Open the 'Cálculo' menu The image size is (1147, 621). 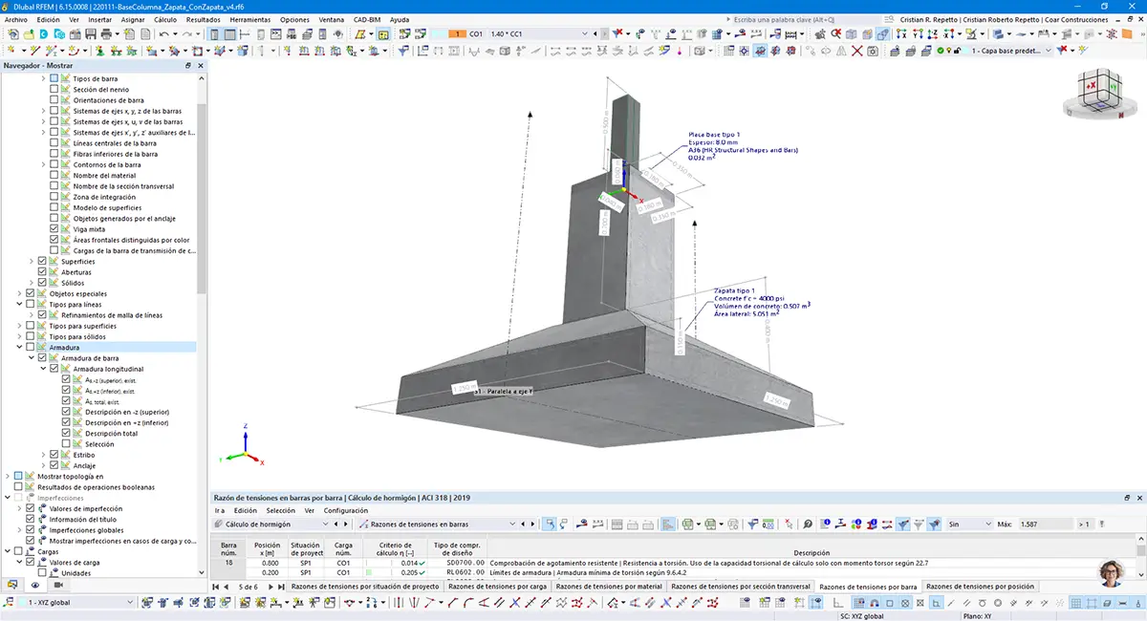[x=164, y=19]
